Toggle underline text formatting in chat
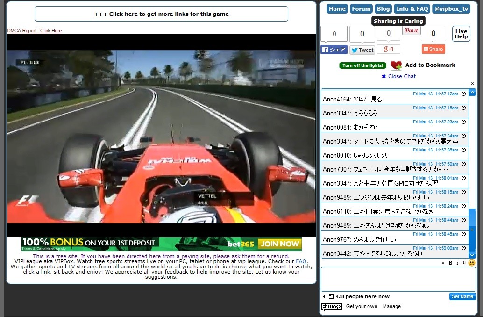The image size is (483, 317). pyautogui.click(x=464, y=263)
